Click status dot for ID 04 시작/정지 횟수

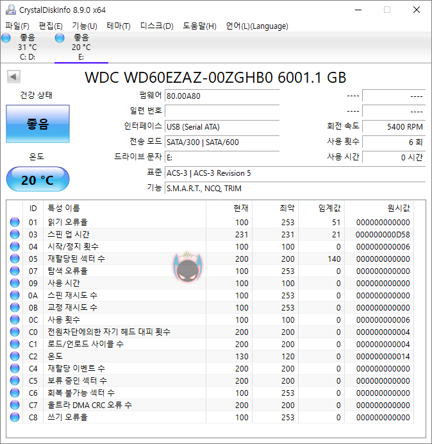coord(15,246)
